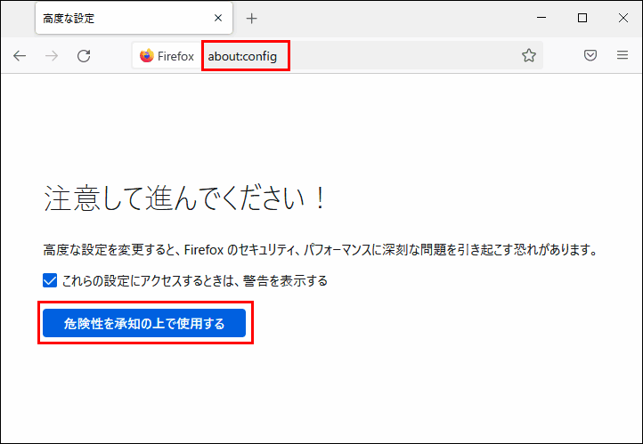Minimize the Firefox window
The image size is (643, 444).
(x=541, y=18)
